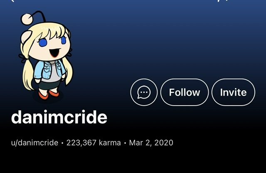Tap the avatar's antenna ball

27,19
